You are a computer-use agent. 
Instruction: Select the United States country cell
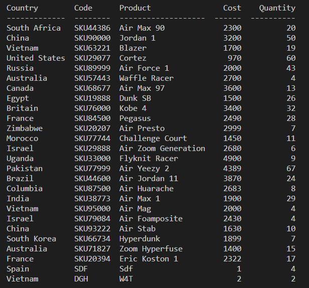[x=36, y=58]
